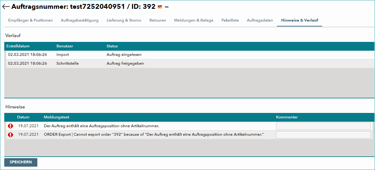Select the 'Auftrag eingelesen' status cell

[124, 55]
